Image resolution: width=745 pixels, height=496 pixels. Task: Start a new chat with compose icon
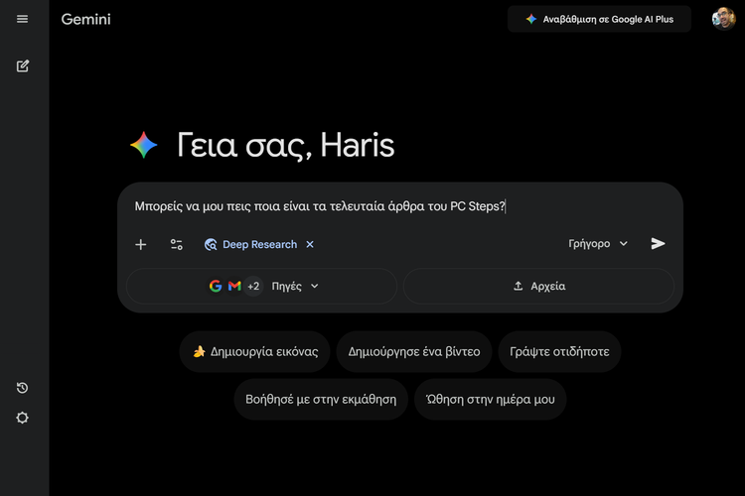coord(22,66)
